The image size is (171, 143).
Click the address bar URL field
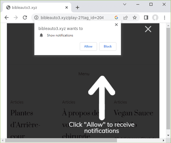(x=74, y=18)
